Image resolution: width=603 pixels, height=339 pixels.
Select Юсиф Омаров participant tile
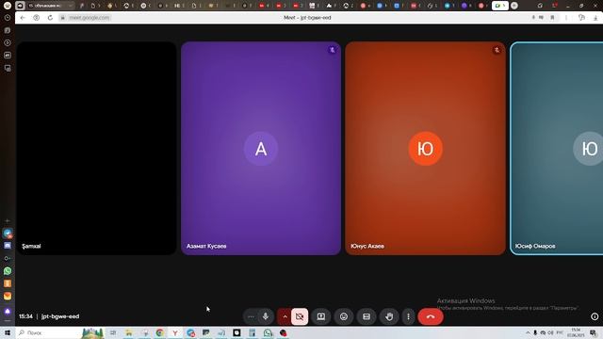point(557,149)
